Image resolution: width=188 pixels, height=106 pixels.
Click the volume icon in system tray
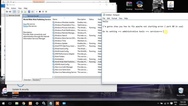pos(168,103)
